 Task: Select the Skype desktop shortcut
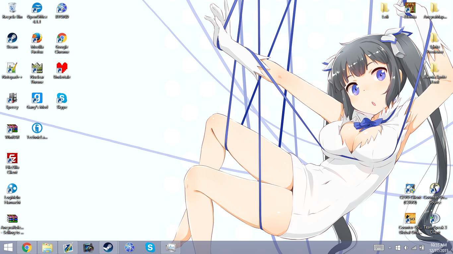62,101
